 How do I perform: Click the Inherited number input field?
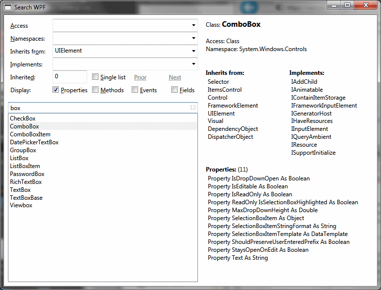pos(70,77)
